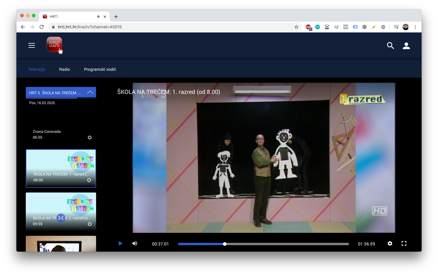Open video settings gear icon
The width and height of the screenshot is (438, 275).
[x=390, y=243]
